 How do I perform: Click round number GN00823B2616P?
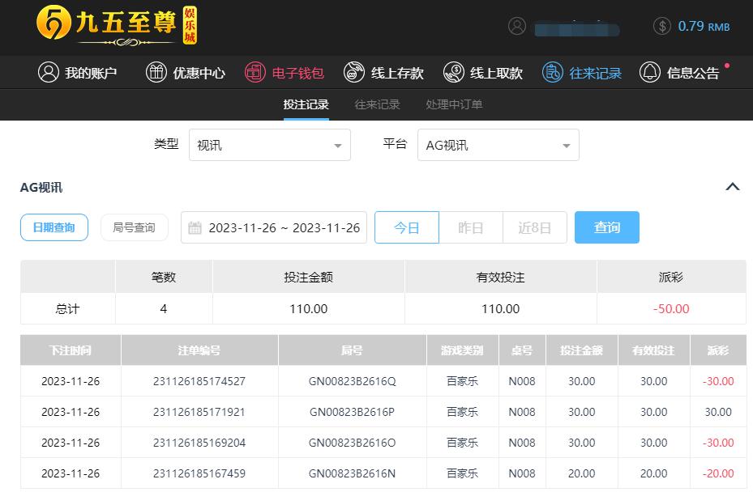point(352,412)
